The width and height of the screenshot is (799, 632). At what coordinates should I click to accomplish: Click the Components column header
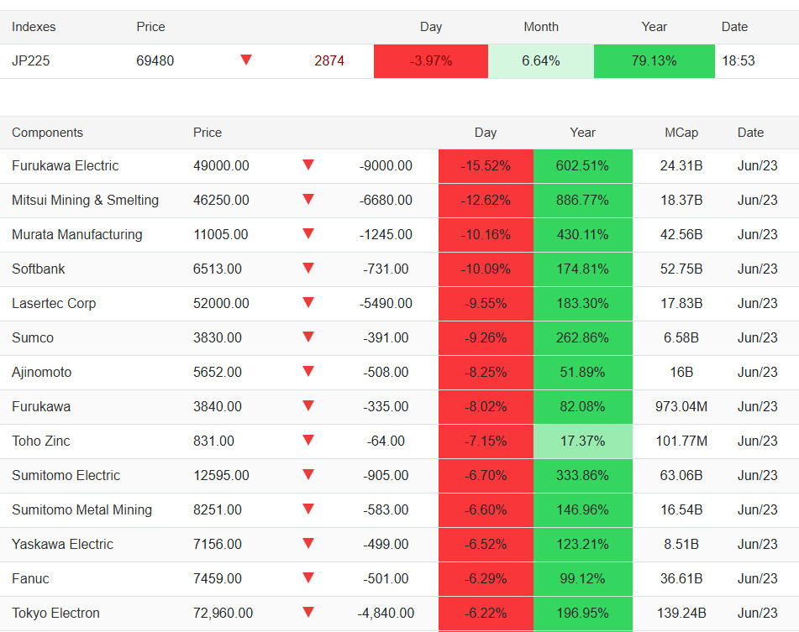[47, 133]
